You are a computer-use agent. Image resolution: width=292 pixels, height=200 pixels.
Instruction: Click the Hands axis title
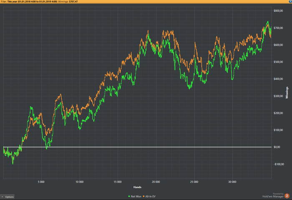click(x=137, y=187)
